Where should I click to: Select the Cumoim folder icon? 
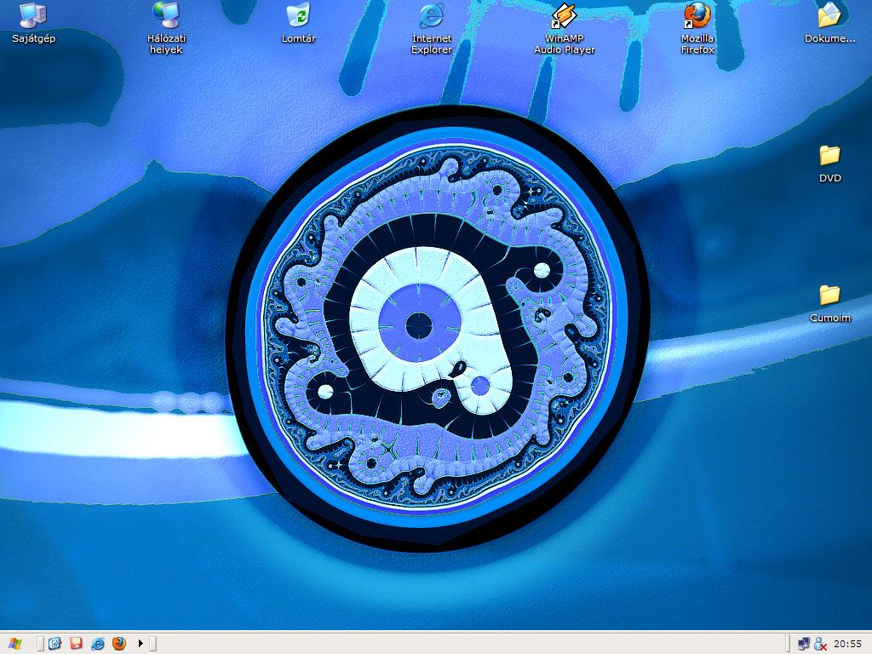[x=829, y=303]
